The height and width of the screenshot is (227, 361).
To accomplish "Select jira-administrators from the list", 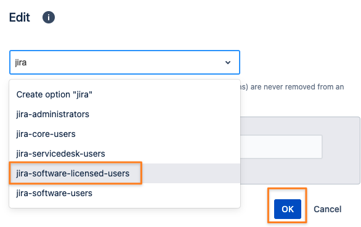I will (124, 114).
